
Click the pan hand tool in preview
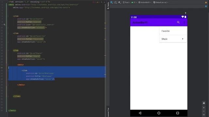pos(204,103)
